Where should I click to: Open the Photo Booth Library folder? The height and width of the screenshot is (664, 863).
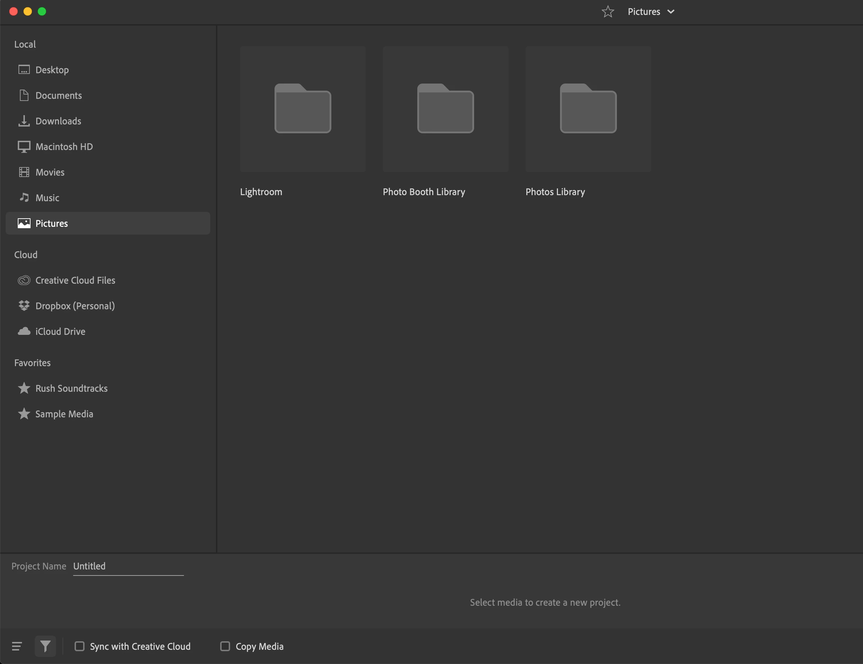(445, 109)
